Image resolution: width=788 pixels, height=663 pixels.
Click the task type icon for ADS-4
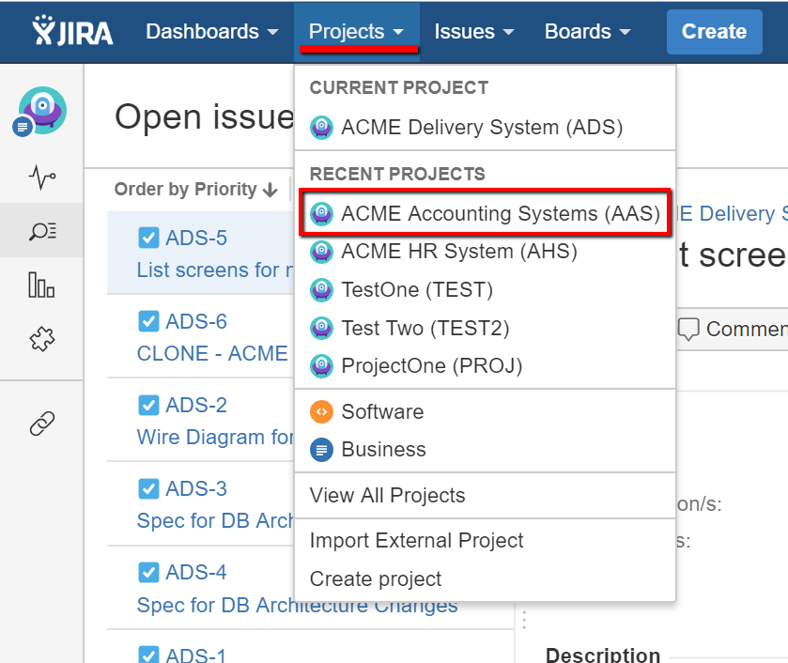click(x=148, y=572)
